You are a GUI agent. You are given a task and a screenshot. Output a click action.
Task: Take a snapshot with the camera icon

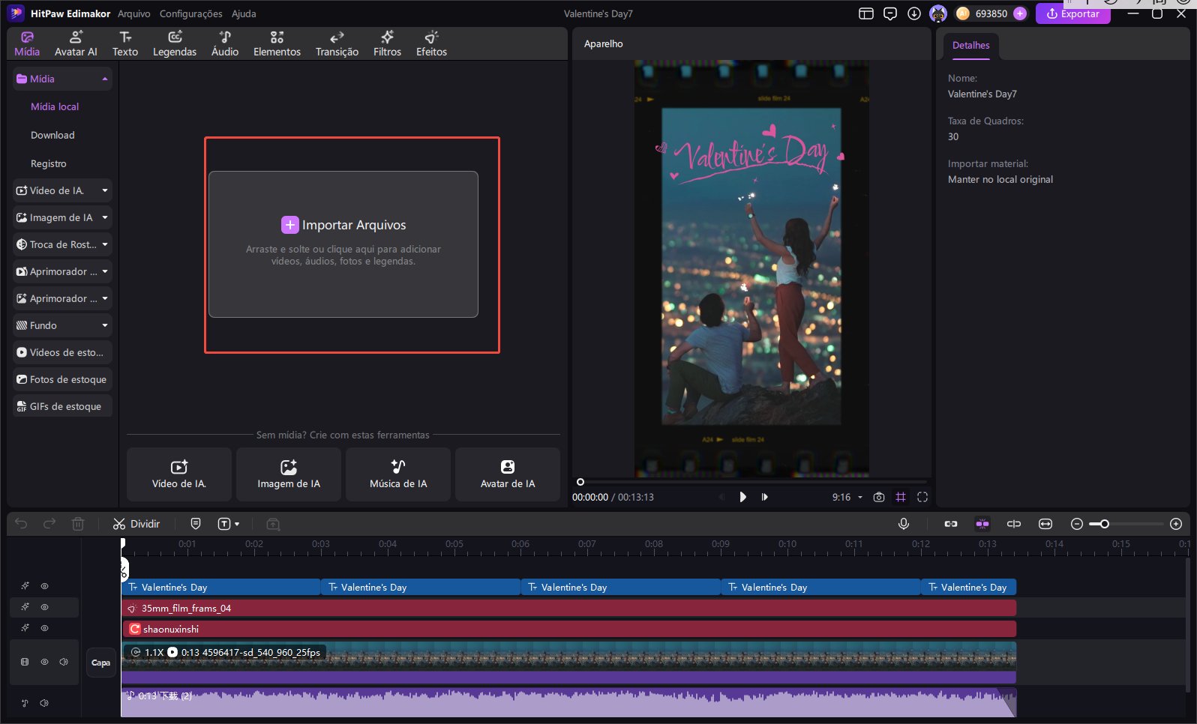coord(879,497)
